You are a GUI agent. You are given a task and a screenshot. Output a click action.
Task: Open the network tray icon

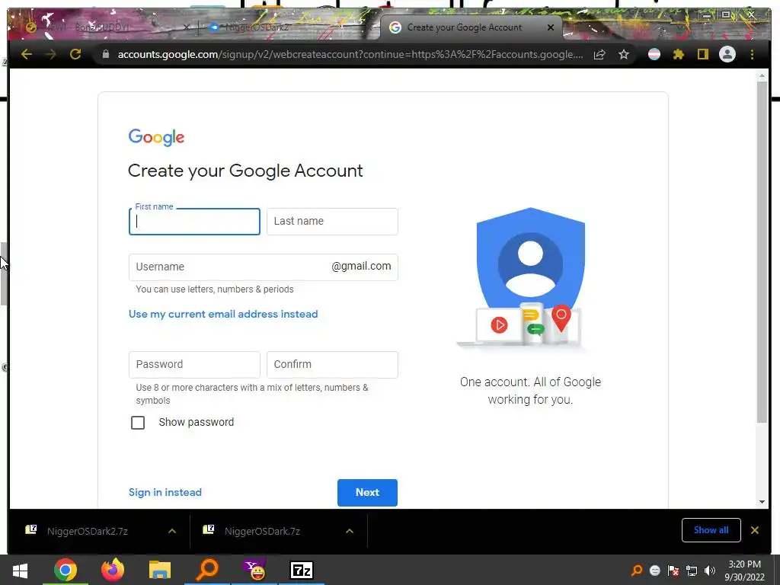[692, 571]
